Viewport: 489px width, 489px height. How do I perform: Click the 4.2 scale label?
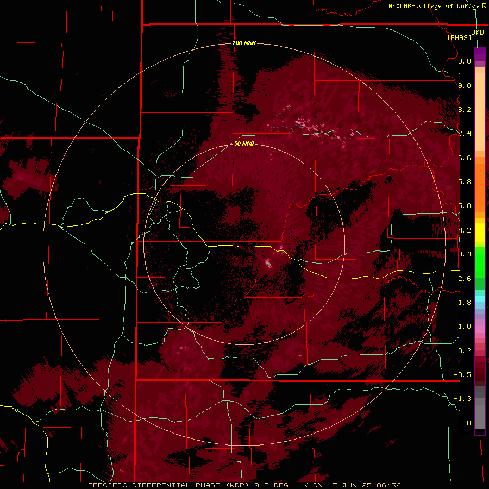[x=465, y=230]
